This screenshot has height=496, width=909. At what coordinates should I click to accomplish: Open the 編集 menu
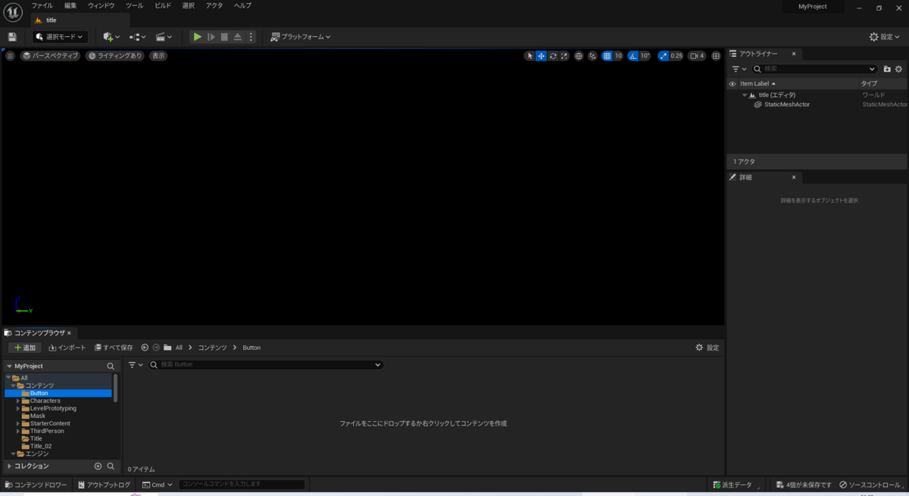[x=70, y=5]
